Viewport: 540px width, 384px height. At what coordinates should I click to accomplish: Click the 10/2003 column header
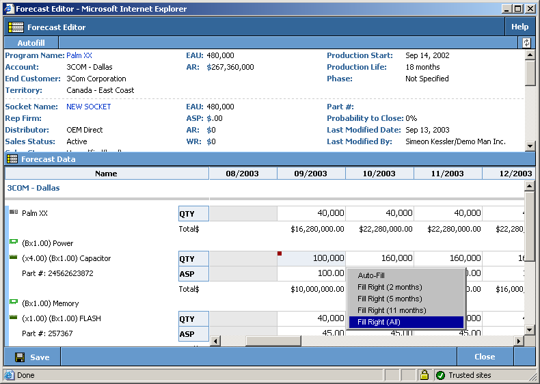(x=379, y=174)
